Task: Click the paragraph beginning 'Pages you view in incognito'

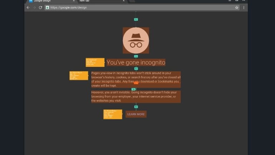Action: [136, 79]
